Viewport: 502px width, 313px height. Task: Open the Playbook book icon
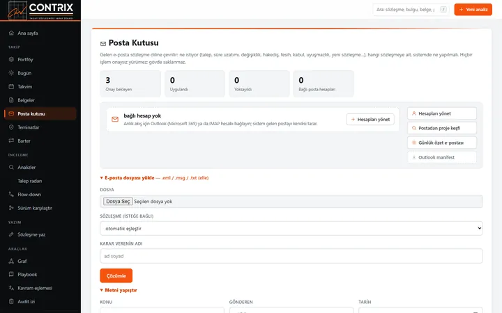(x=11, y=274)
